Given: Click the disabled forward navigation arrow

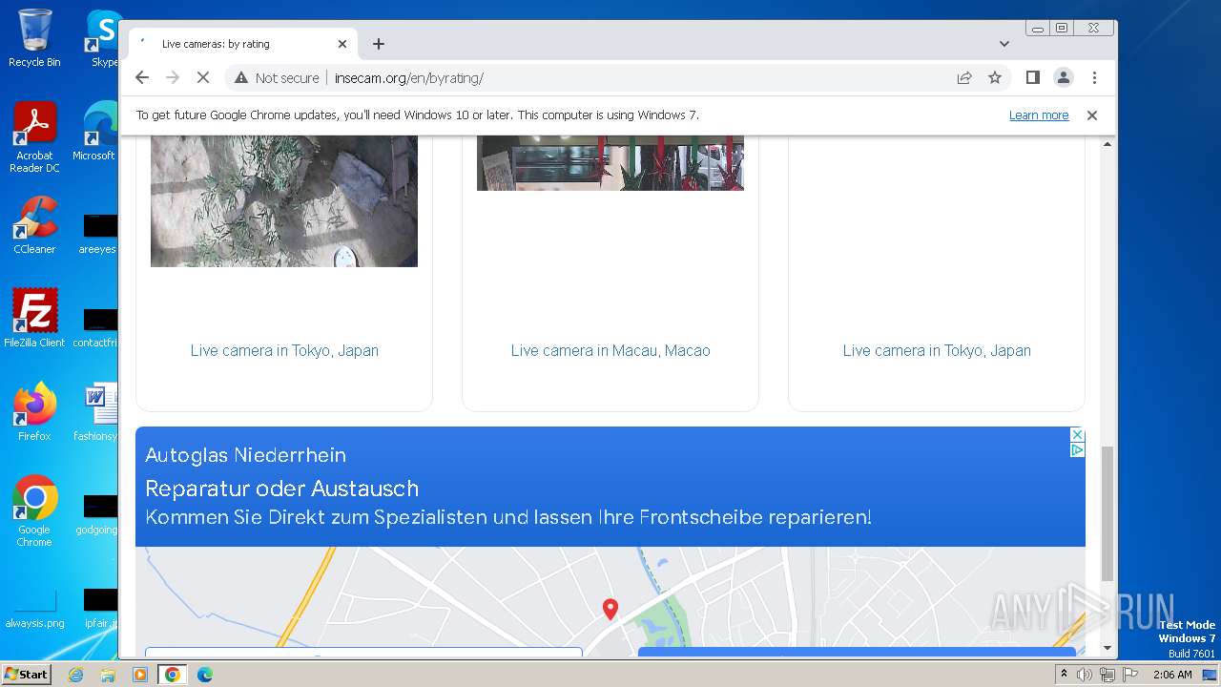Looking at the screenshot, I should 173,78.
